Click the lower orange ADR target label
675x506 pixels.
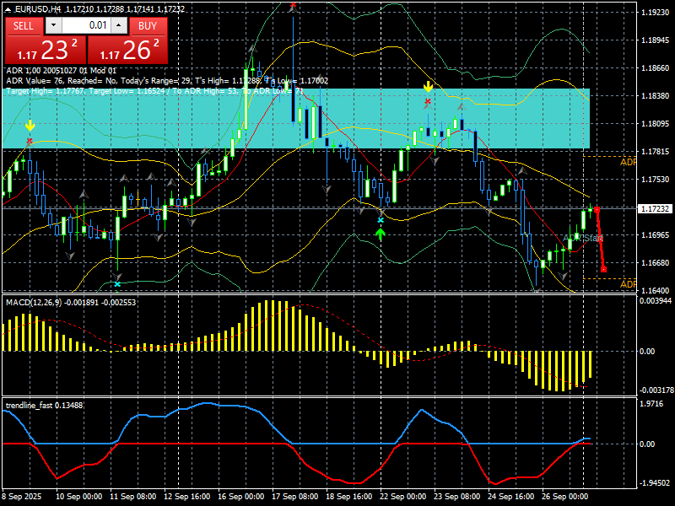[628, 284]
